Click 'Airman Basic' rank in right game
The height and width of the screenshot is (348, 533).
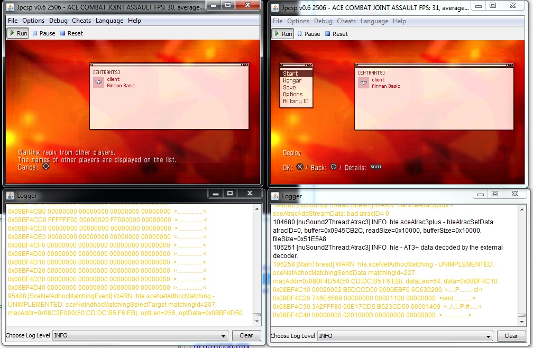pyautogui.click(x=386, y=86)
